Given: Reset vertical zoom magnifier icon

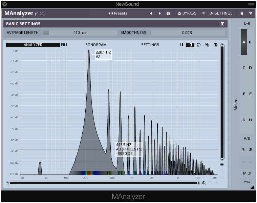Looking at the screenshot, I should [222, 178].
